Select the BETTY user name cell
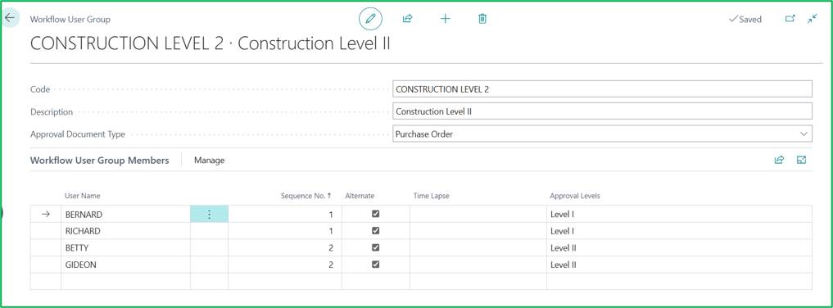Screen dimensions: 833x308 (x=126, y=248)
